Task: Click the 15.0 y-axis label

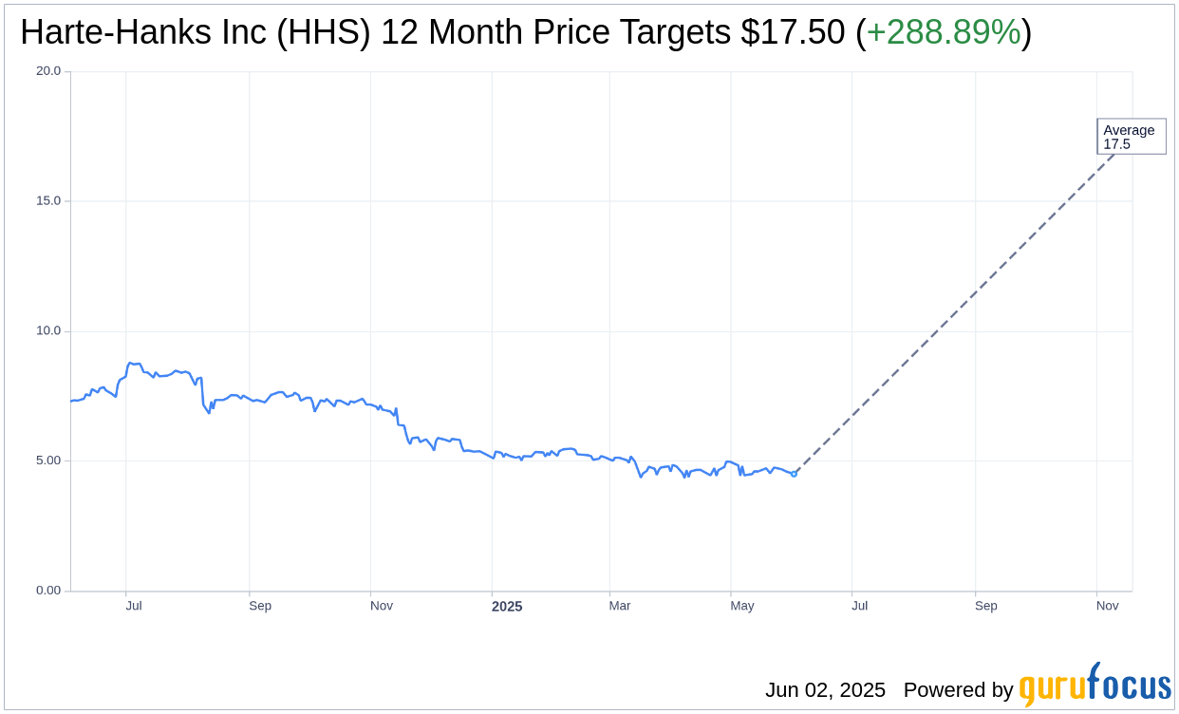Action: 48,201
